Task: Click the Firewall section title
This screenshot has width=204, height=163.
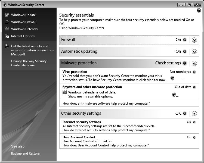Action: [x=68, y=40]
